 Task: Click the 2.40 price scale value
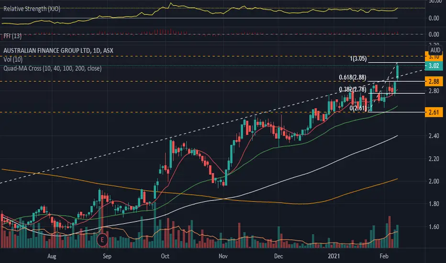(x=434, y=136)
